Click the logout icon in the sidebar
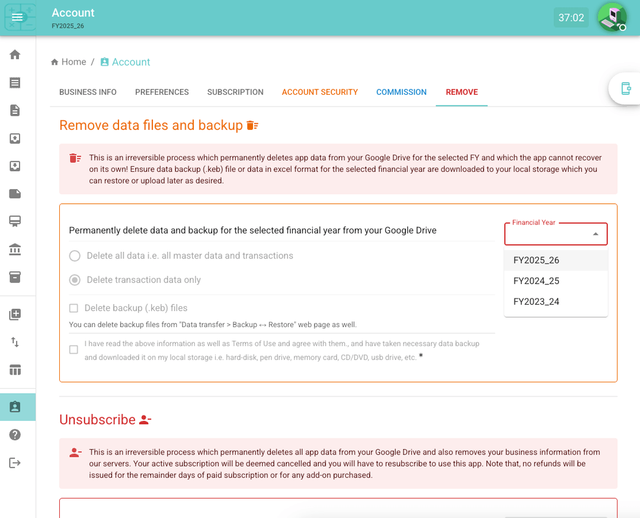 (x=15, y=463)
